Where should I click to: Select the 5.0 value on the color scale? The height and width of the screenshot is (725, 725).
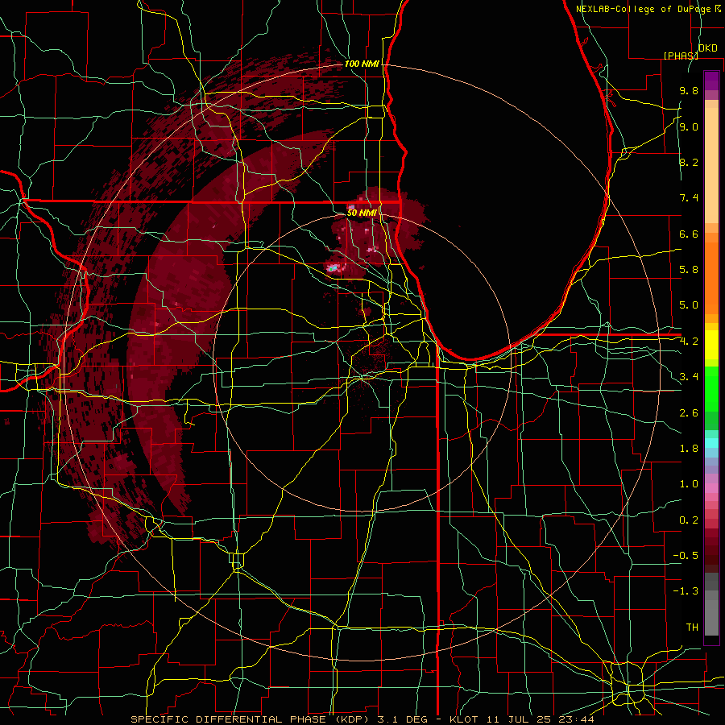point(689,305)
